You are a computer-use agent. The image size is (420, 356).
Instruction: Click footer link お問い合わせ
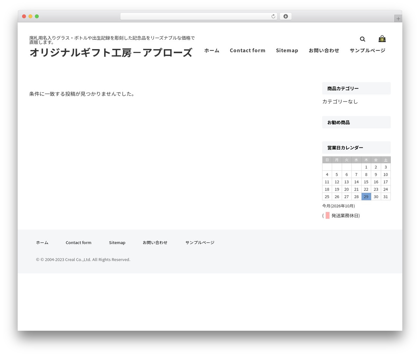[x=155, y=242]
